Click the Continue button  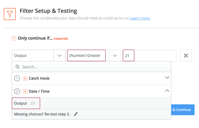click(x=183, y=110)
